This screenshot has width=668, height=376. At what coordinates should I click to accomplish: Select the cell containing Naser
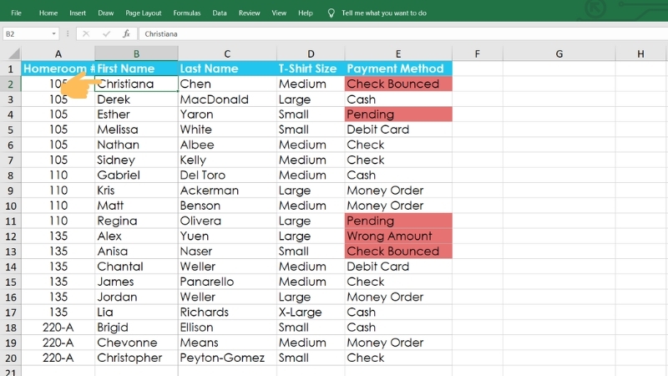click(227, 252)
